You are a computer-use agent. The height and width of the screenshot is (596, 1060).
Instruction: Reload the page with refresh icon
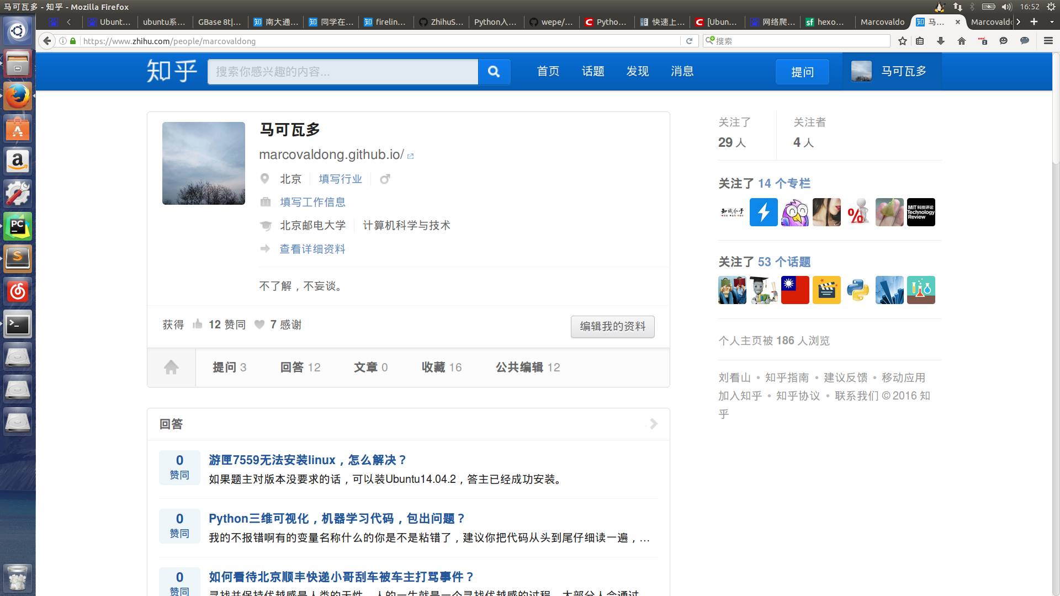[689, 41]
